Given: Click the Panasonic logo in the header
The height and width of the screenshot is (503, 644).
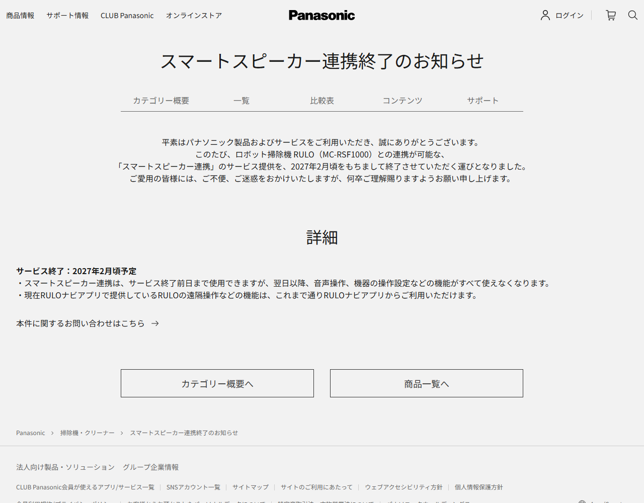Looking at the screenshot, I should (322, 16).
